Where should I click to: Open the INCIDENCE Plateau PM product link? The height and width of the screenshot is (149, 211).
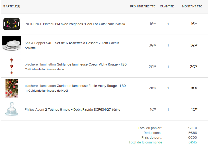(75, 24)
